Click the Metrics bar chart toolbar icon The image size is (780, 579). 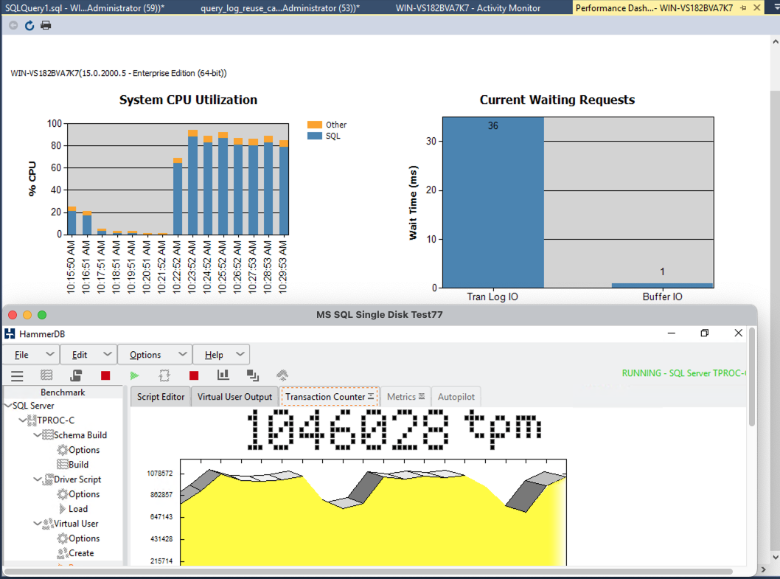[223, 375]
